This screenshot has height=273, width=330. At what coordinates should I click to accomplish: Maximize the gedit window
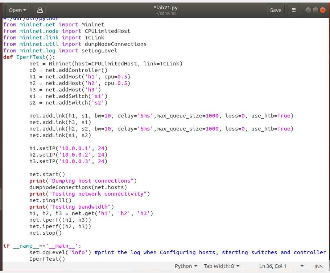(x=315, y=10)
